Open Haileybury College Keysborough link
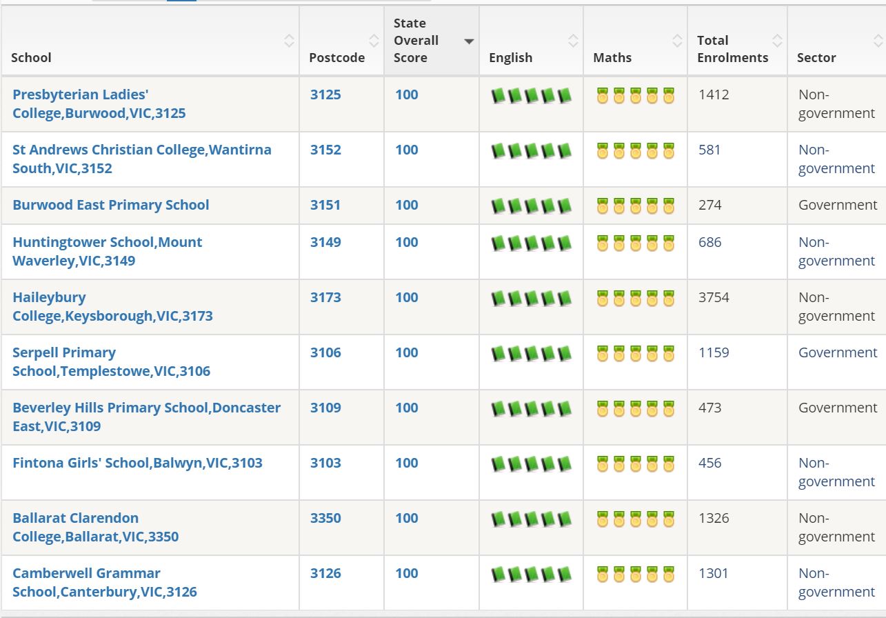This screenshot has height=618, width=886. coord(113,306)
